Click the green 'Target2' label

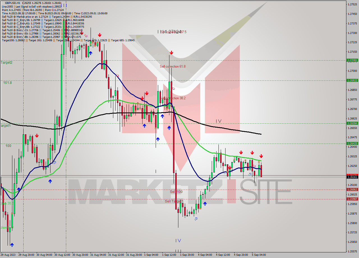coord(6,63)
